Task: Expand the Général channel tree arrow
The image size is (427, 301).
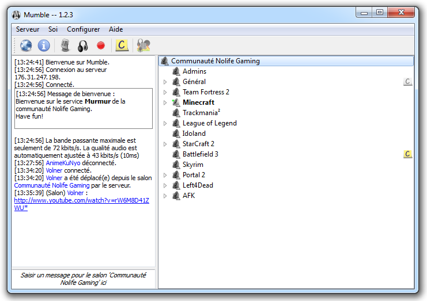Action: pos(165,82)
